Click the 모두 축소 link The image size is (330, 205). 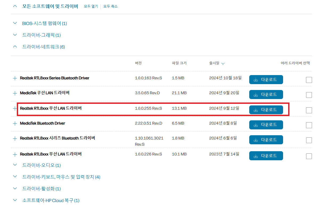pyautogui.click(x=110, y=6)
